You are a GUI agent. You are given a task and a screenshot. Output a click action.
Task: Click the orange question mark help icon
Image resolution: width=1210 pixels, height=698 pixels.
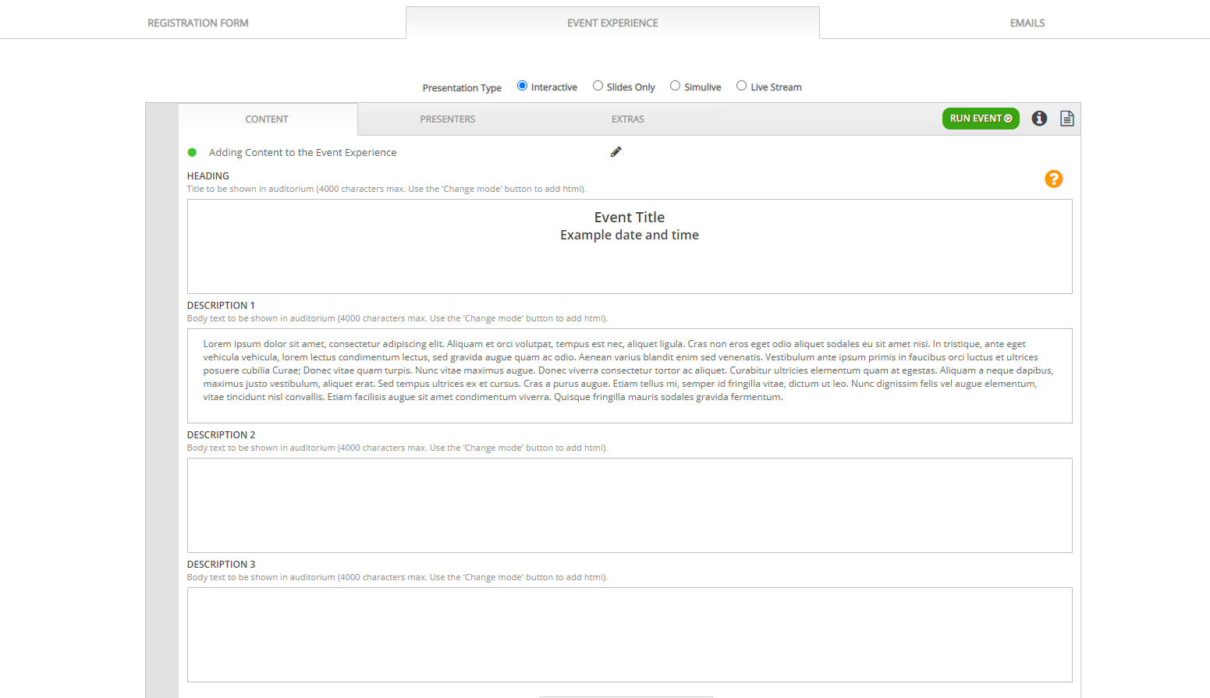coord(1054,179)
